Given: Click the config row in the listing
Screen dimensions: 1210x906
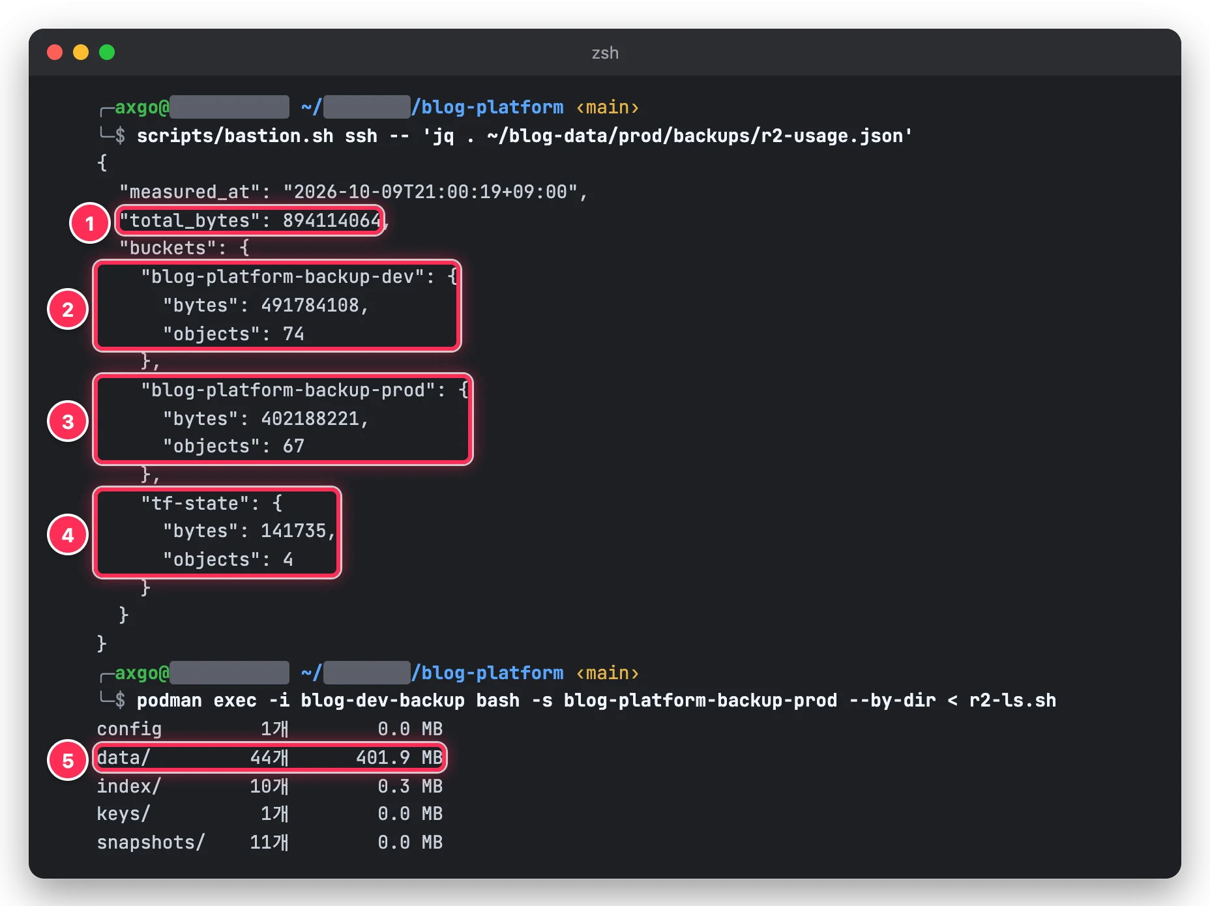Looking at the screenshot, I should [269, 729].
